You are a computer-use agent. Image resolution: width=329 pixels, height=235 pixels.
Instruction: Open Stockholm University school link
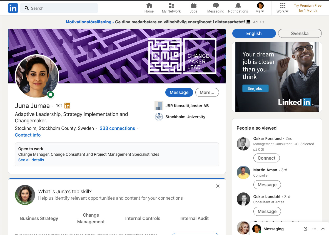(x=185, y=117)
